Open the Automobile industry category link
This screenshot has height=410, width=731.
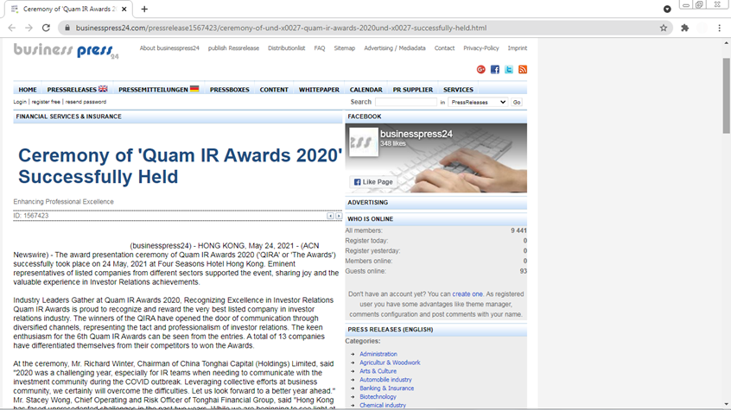coord(385,380)
